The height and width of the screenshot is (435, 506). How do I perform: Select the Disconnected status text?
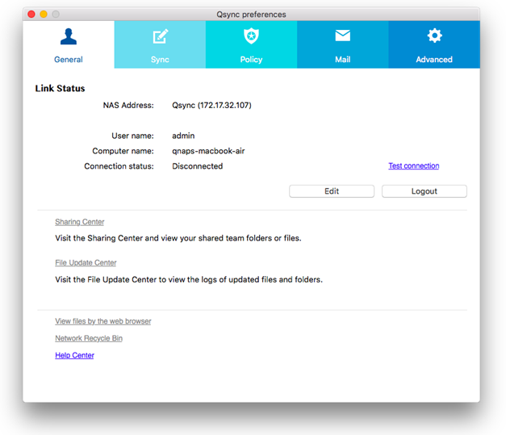click(198, 166)
